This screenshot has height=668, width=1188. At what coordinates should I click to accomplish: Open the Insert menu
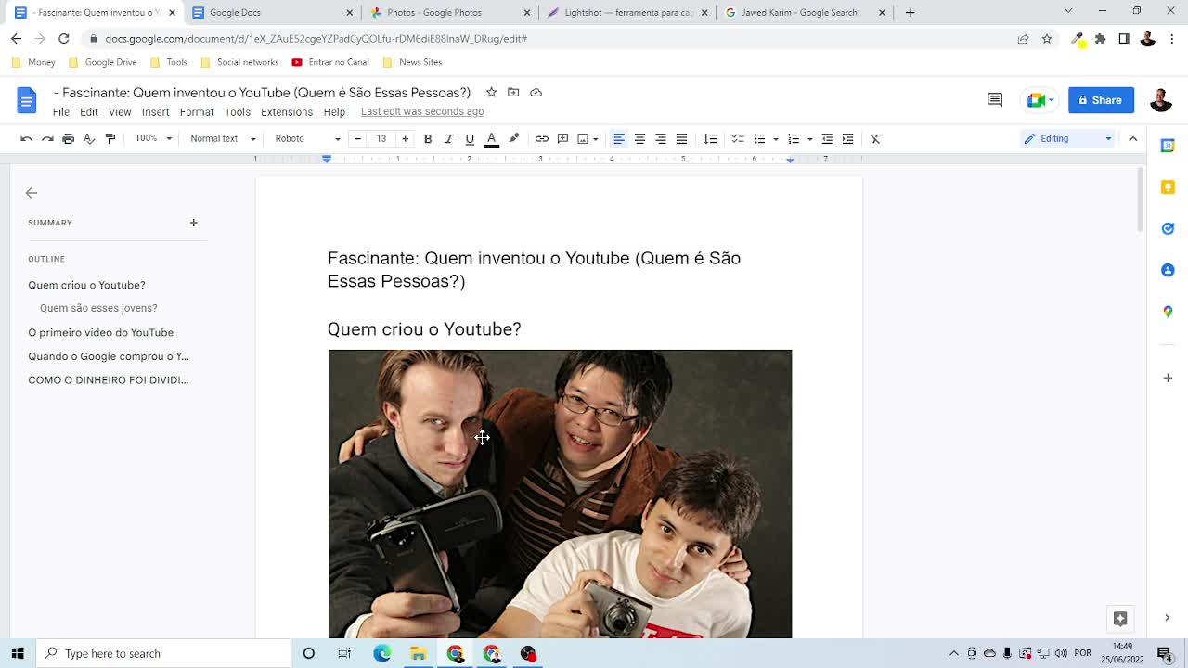[155, 112]
